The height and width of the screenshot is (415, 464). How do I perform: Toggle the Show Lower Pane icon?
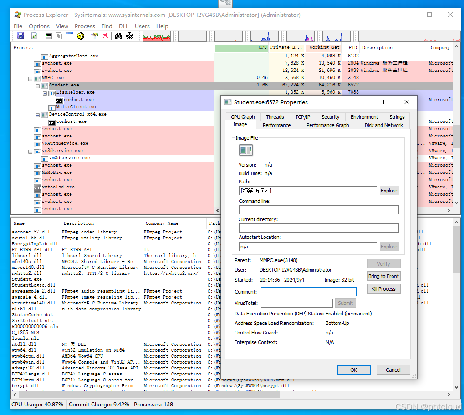pyautogui.click(x=70, y=36)
